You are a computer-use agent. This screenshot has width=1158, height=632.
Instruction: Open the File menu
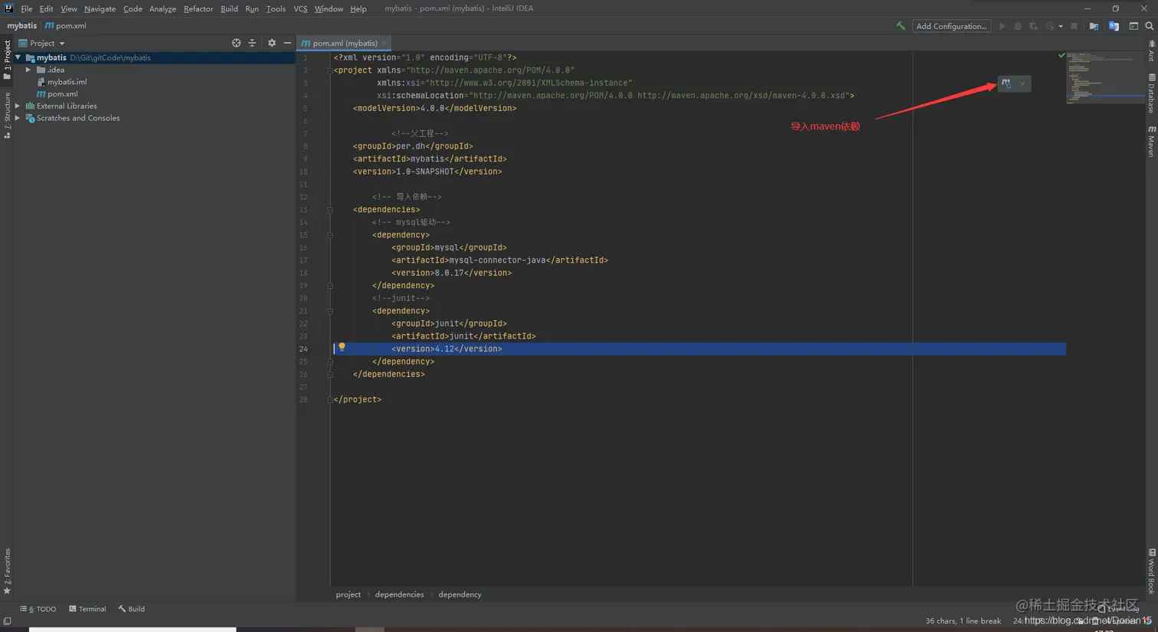[x=27, y=8]
